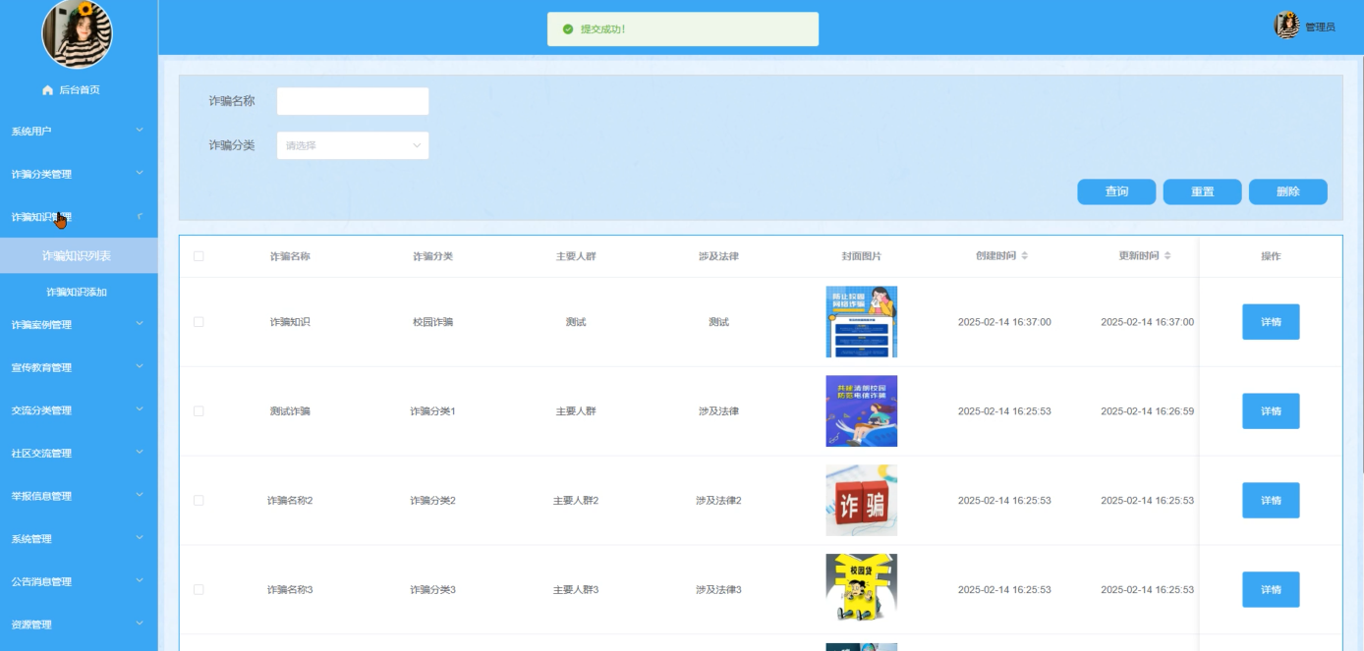Select the 诈骗知识列表 submenu item
Viewport: 1364px width, 651px height.
coord(79,256)
